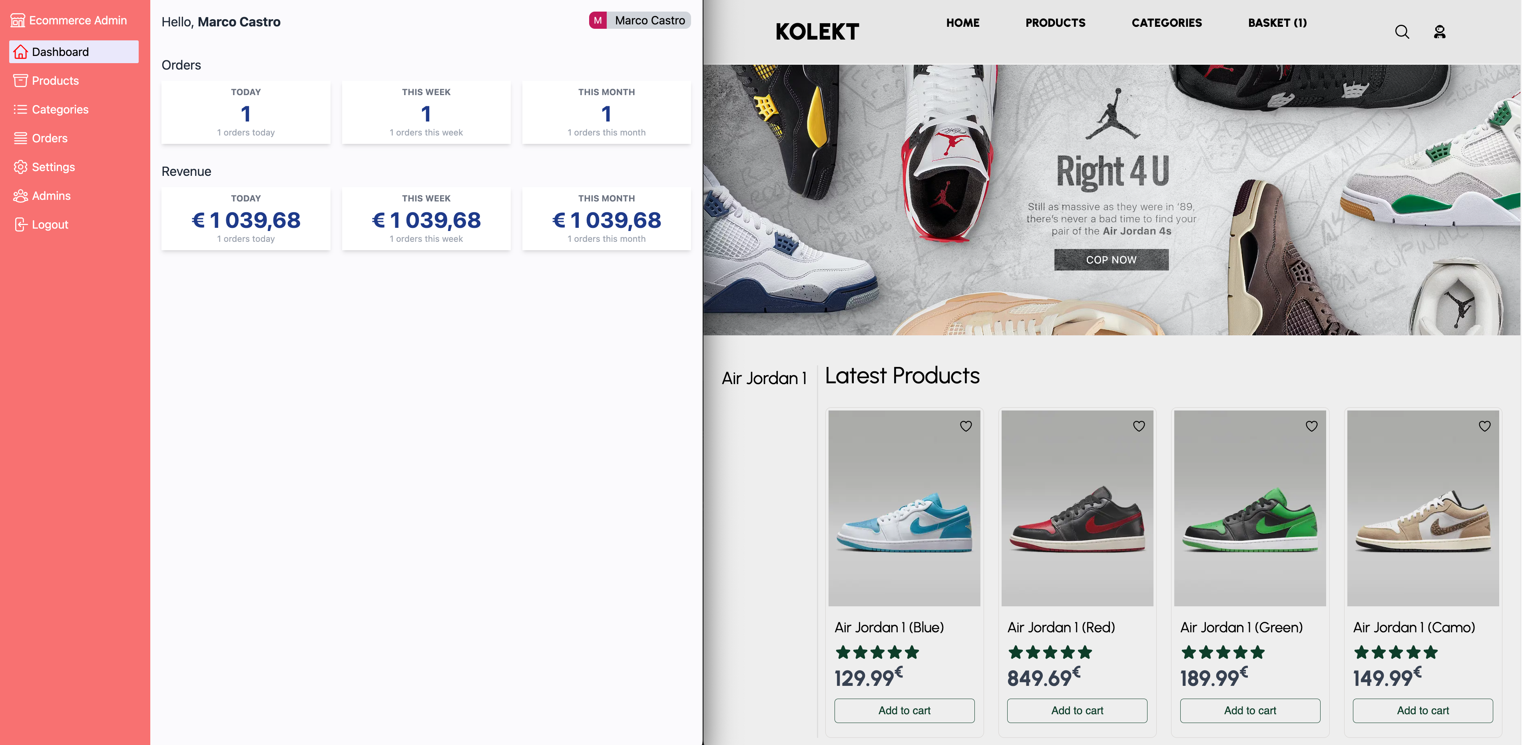Click the Ecommerce Admin store logo icon
The height and width of the screenshot is (745, 1522).
coord(18,21)
